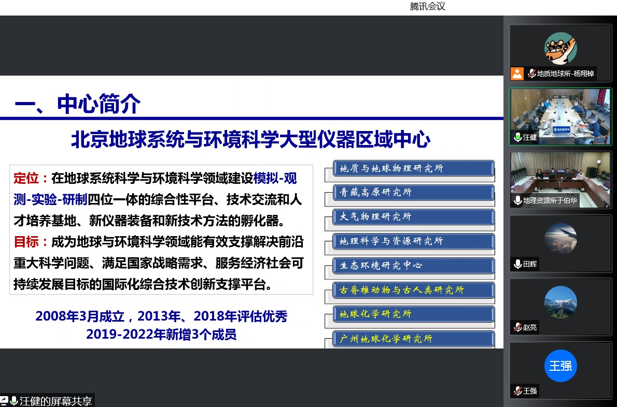Click microphone icon in 汪健的屏幕共享 label
Viewport: 617px width, 407px height.
[x=13, y=401]
